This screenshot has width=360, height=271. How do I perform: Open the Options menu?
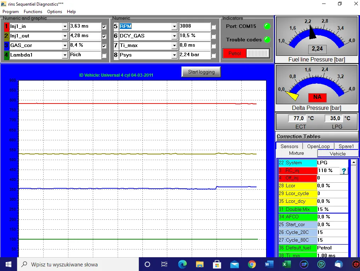pyautogui.click(x=55, y=12)
